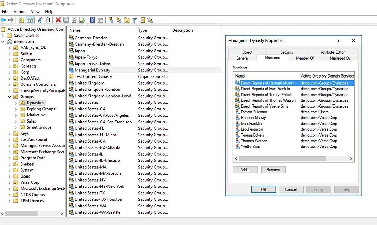Viewport: 377px width, 225px height.
Task: Click the Filter funnel icon
Action: coord(134,20)
